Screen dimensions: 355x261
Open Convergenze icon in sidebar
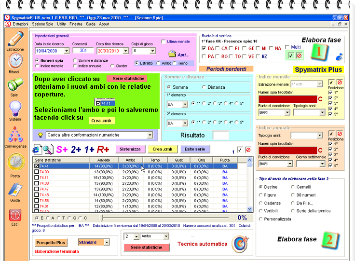pos(15,134)
